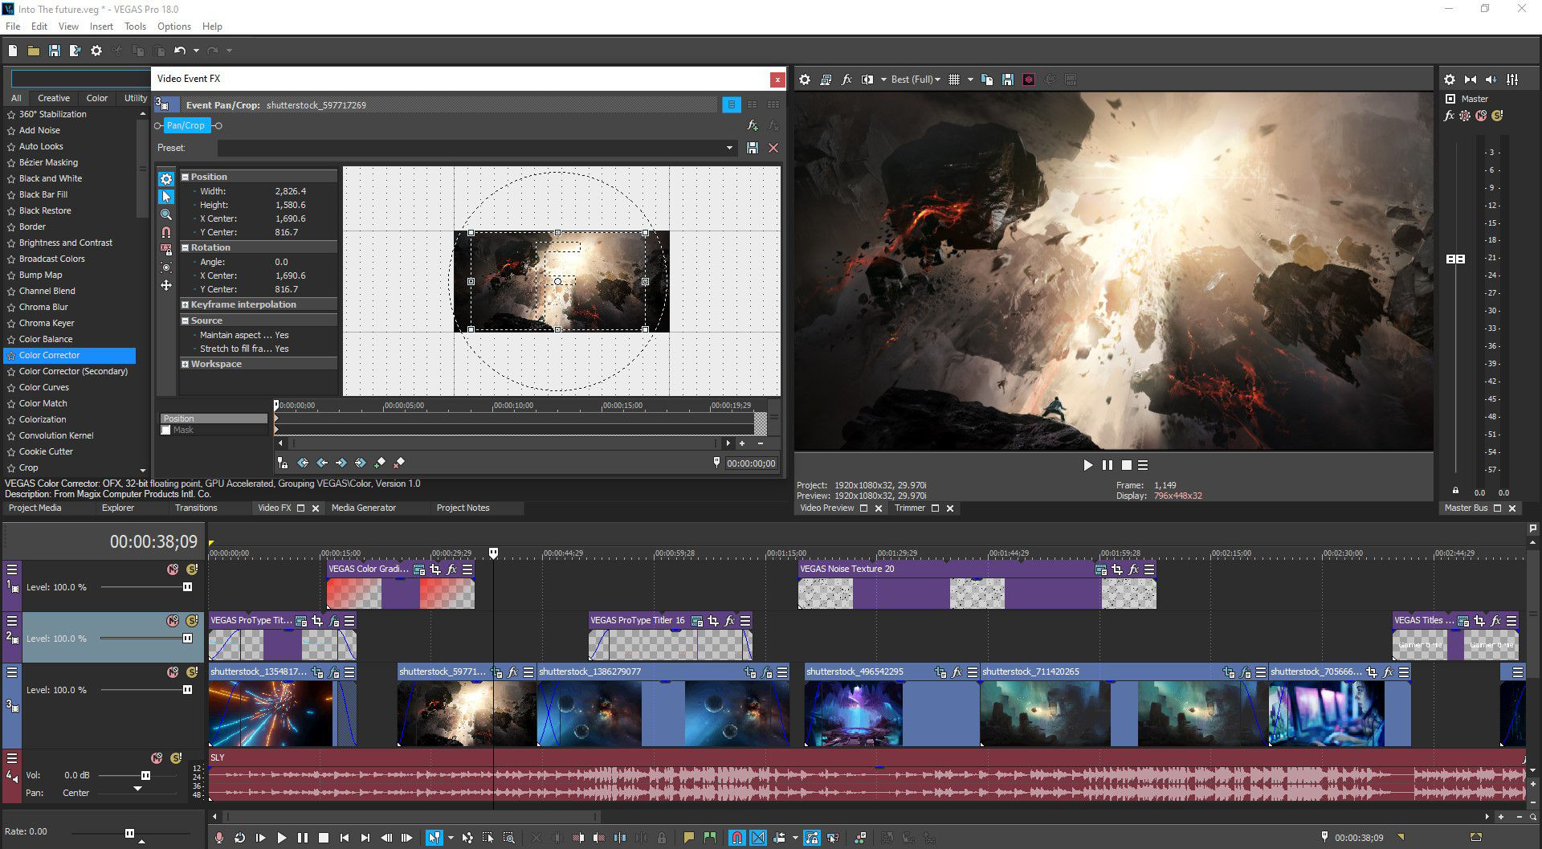Image resolution: width=1542 pixels, height=849 pixels.
Task: Click the record microphone icon on transport bar
Action: tap(218, 838)
